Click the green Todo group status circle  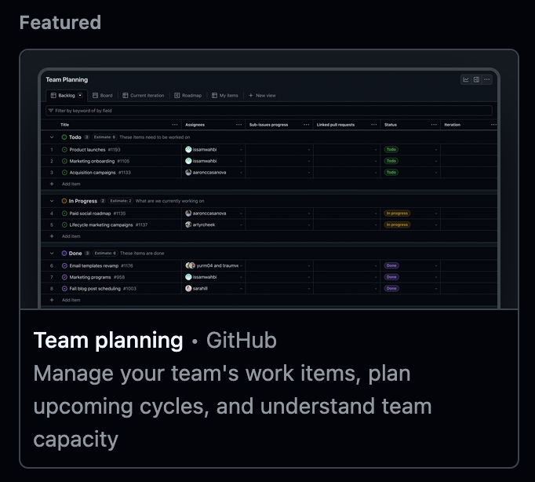[x=64, y=137]
